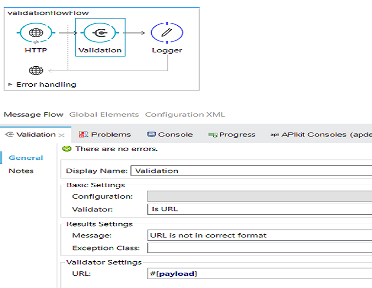Open the Configuration dropdown field
Image resolution: width=372 pixels, height=288 pixels.
259,196
